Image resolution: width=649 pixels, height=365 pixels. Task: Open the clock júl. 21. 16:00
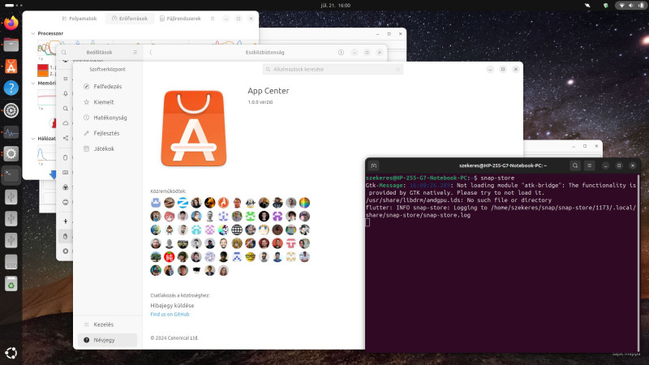click(x=336, y=6)
